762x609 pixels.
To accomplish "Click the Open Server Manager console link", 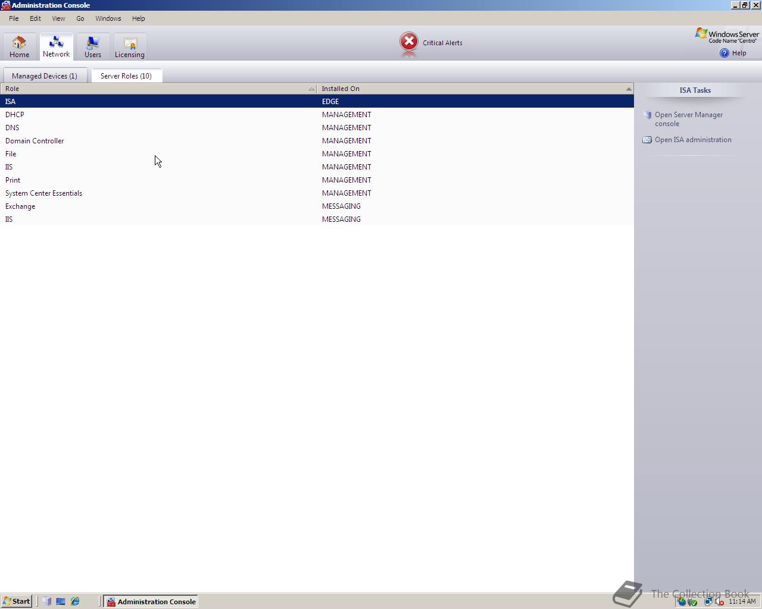I will click(689, 119).
